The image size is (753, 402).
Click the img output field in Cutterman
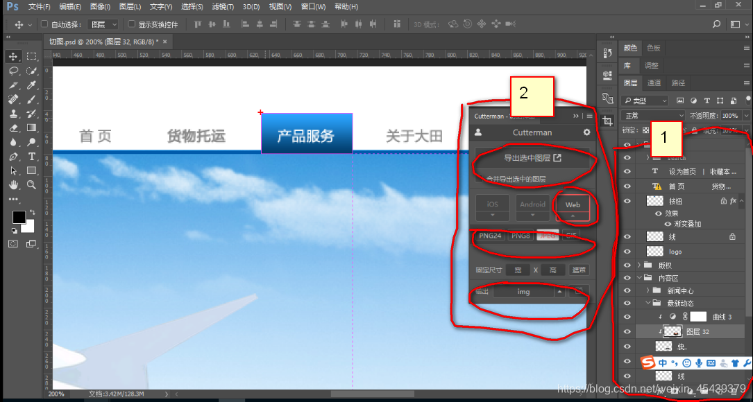click(x=524, y=291)
